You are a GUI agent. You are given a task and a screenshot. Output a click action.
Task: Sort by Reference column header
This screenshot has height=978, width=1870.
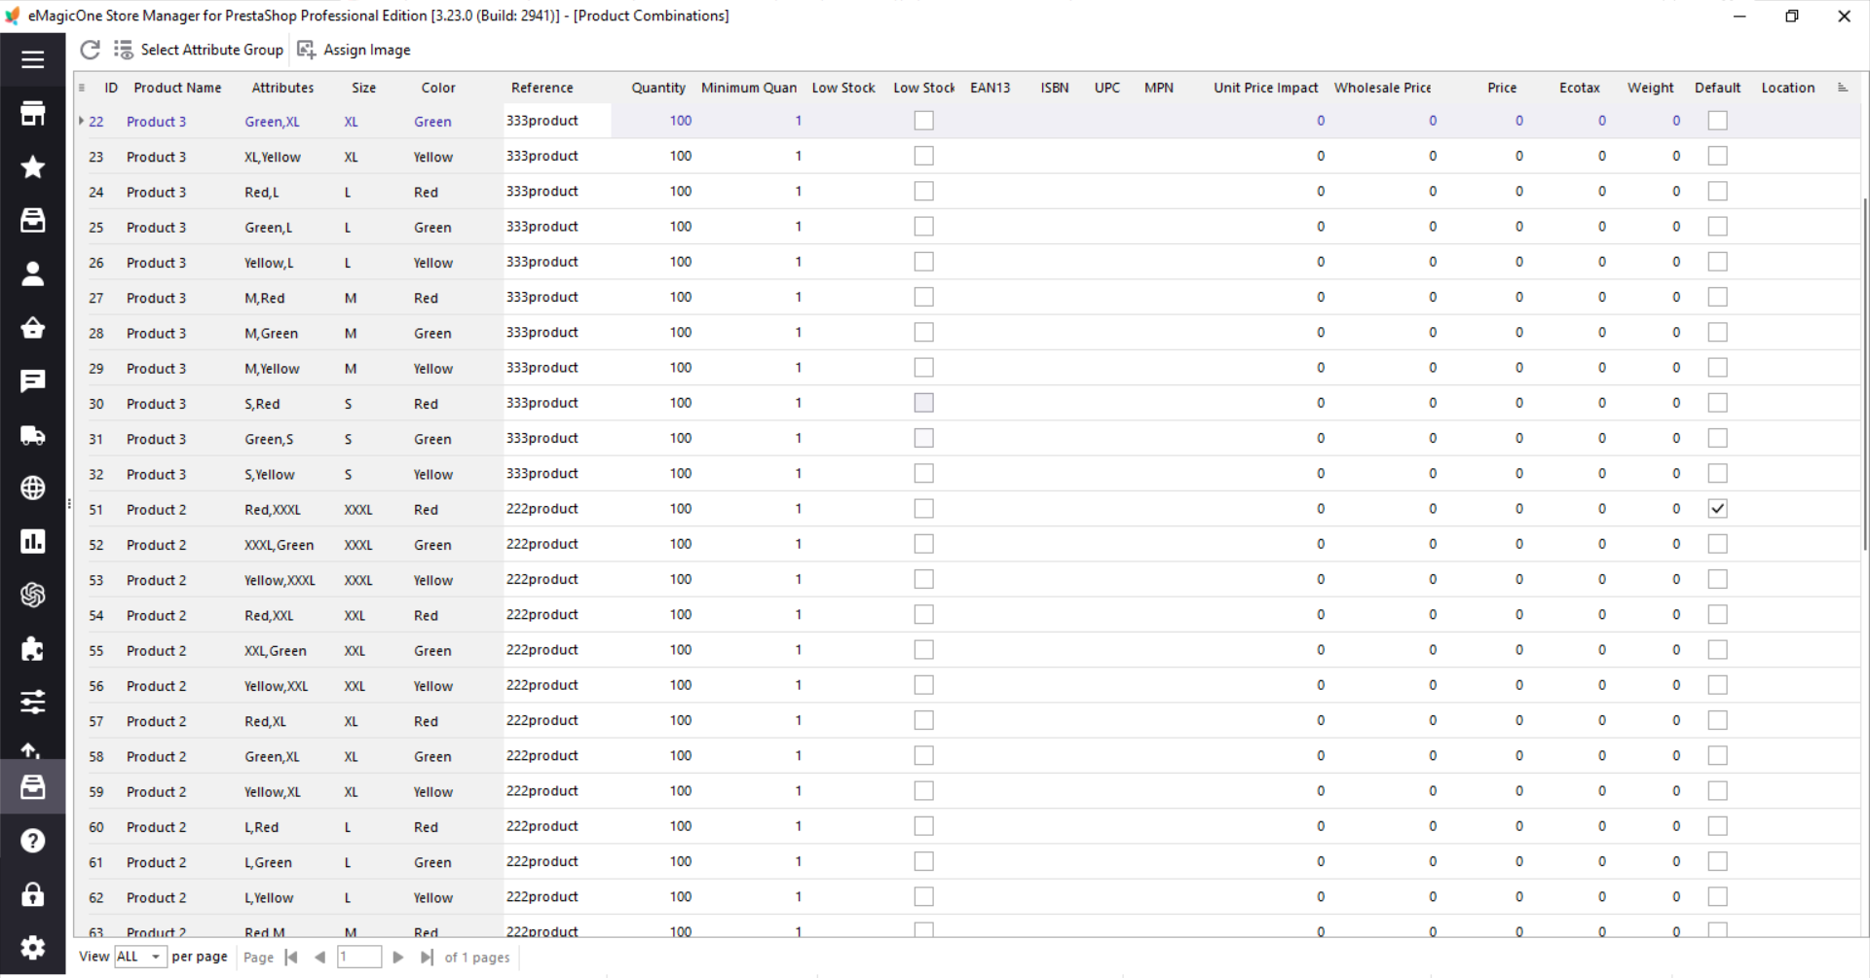pyautogui.click(x=542, y=88)
